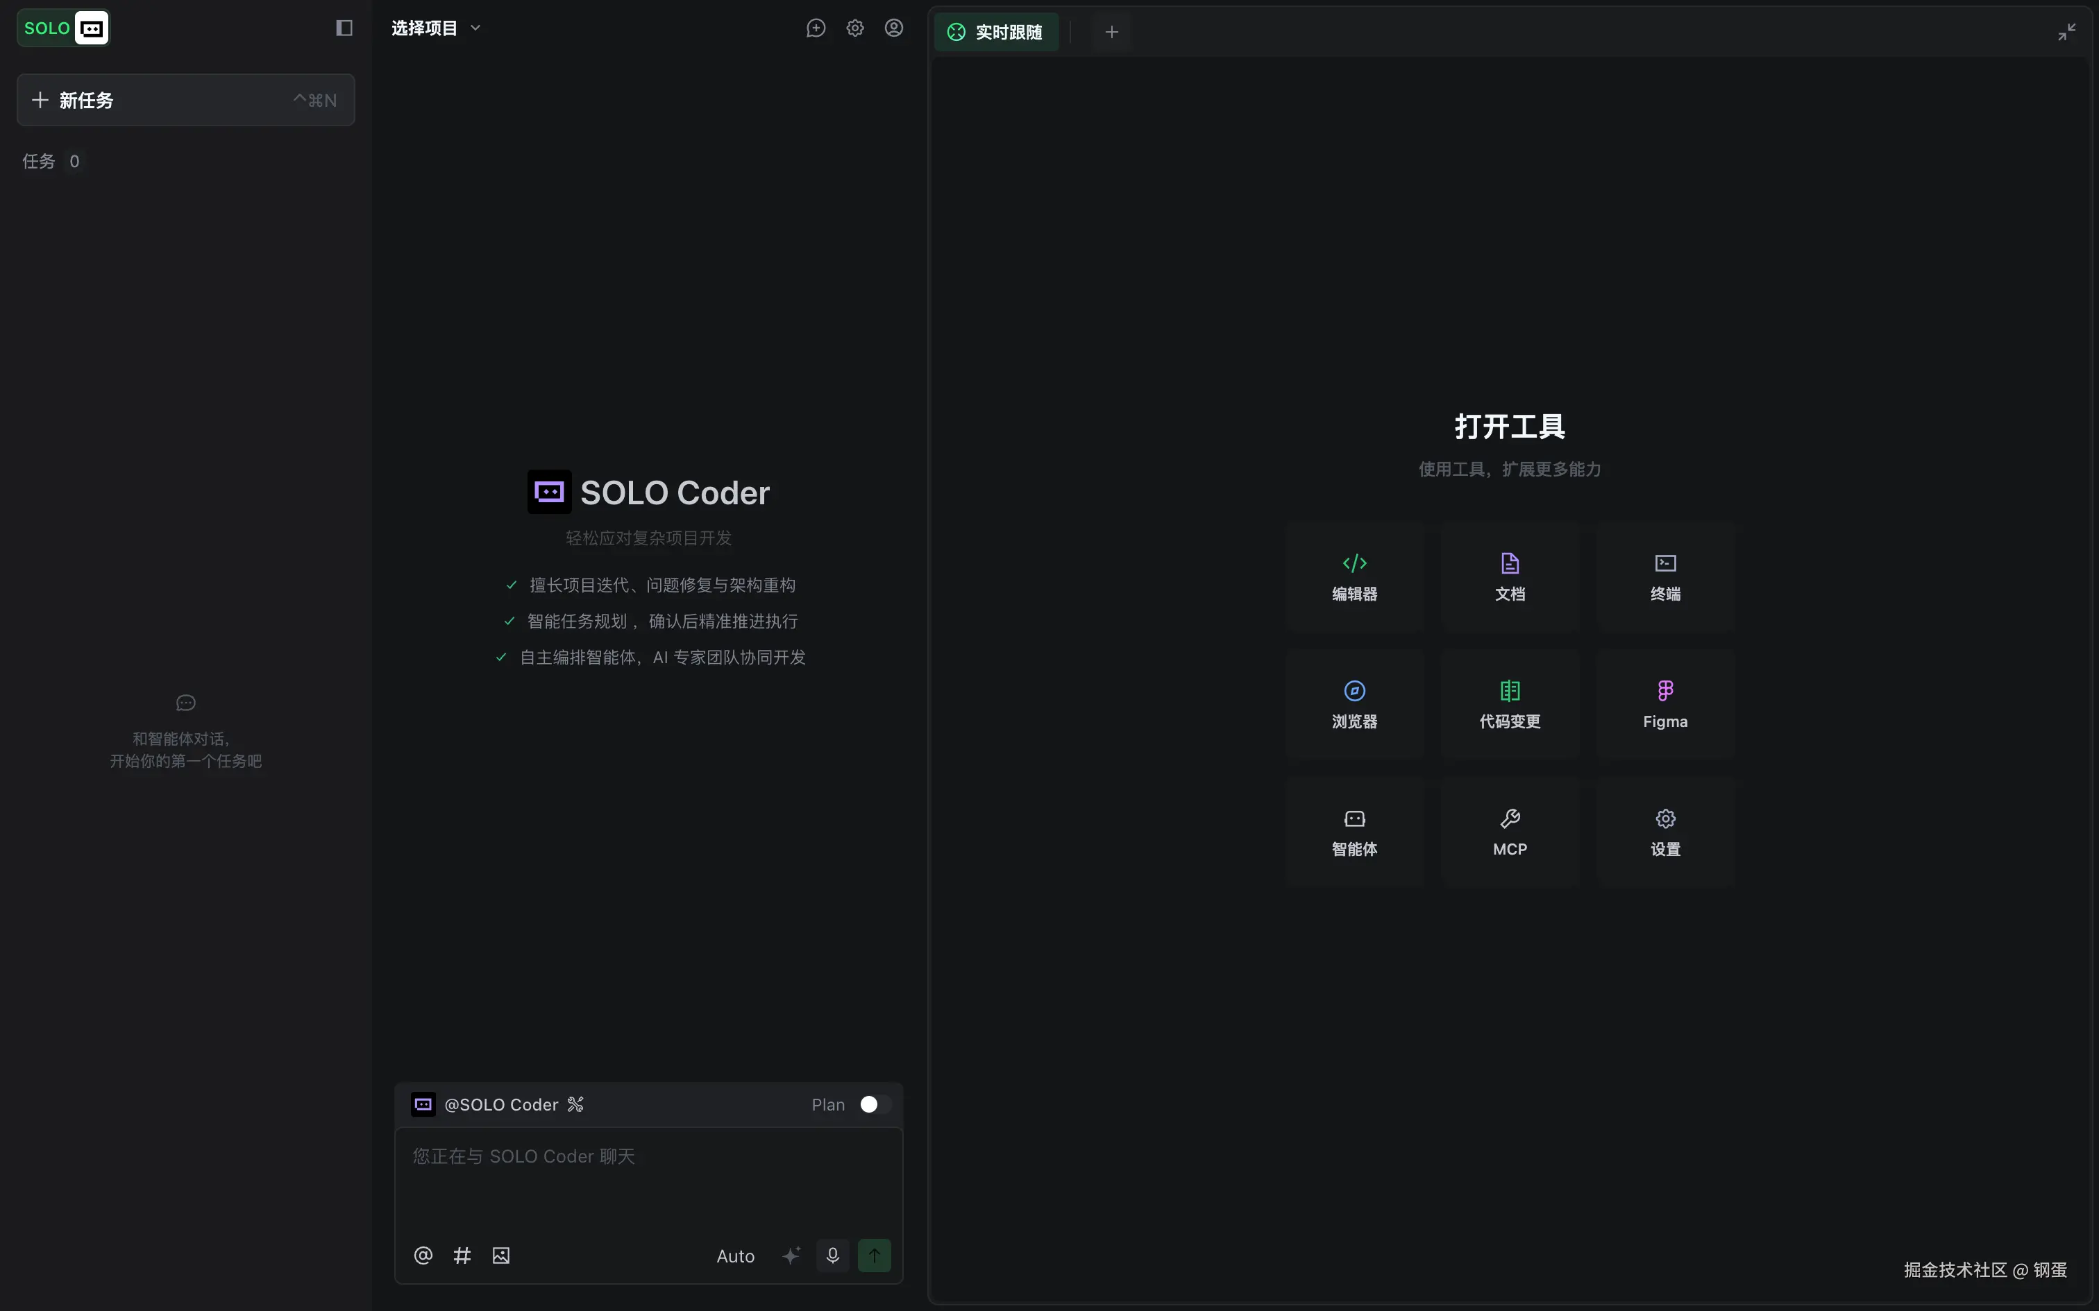Open the 代码变更 code changes tool
This screenshot has width=2099, height=1311.
click(x=1509, y=705)
